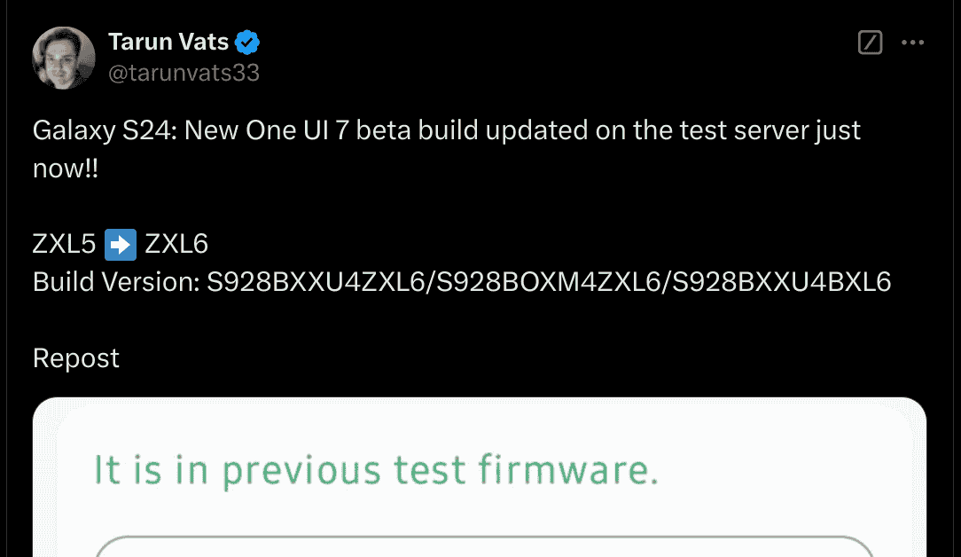Click the Grok slash-square icon
Viewport: 961px width, 557px height.
[x=871, y=42]
